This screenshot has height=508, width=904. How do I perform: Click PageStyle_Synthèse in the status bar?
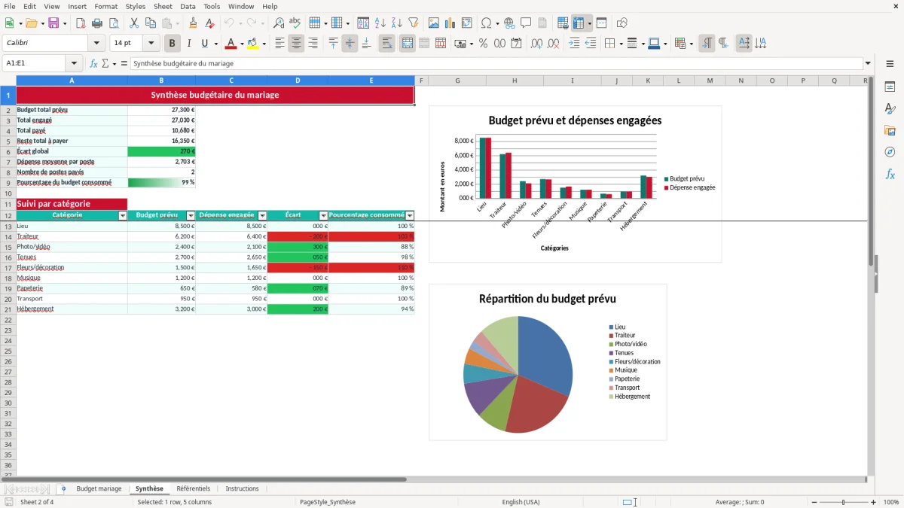click(328, 502)
